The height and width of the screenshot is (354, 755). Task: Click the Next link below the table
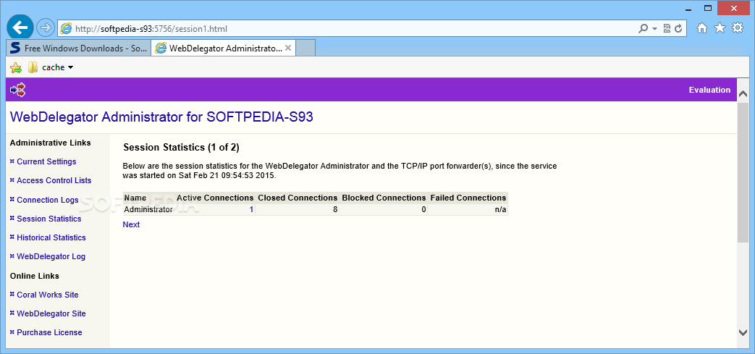(x=131, y=224)
